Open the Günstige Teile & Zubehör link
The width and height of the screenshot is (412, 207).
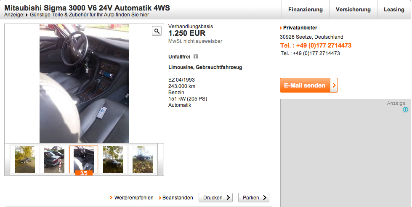(89, 15)
